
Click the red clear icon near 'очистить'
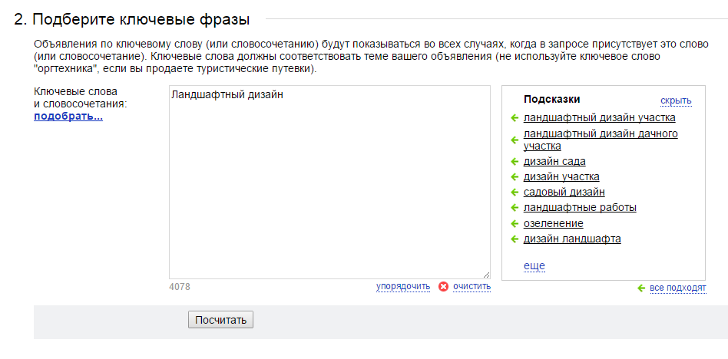(x=443, y=287)
